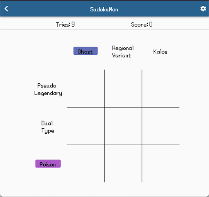Image resolution: width=209 pixels, height=197 pixels.
Task: Select the Dual Type and Ghost cell
Action: [x=86, y=126]
